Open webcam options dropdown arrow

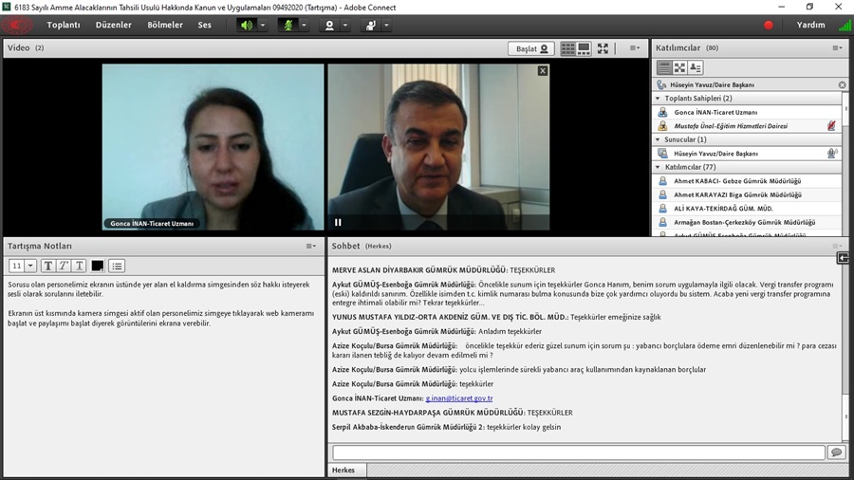coord(344,25)
